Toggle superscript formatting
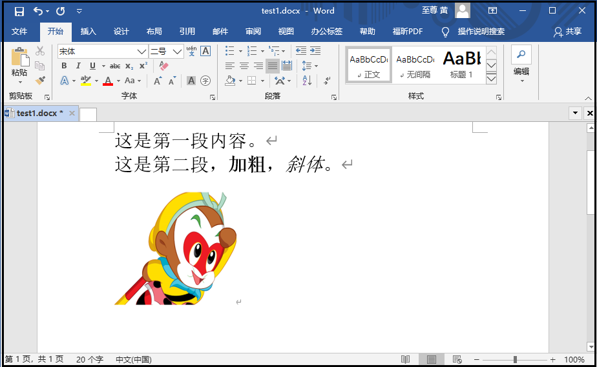 pos(143,66)
